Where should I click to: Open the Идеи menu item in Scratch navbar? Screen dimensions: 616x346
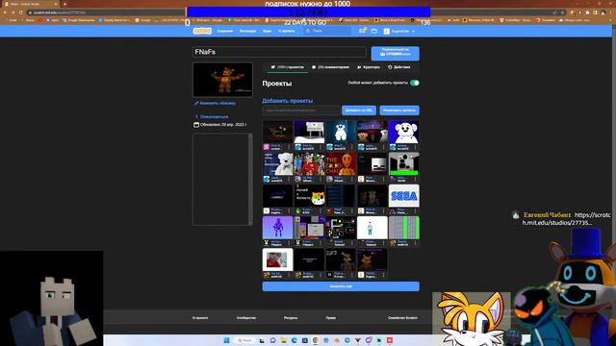pos(268,31)
